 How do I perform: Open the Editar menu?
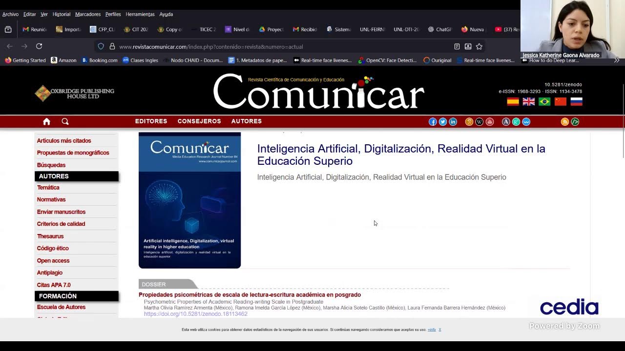coord(30,14)
